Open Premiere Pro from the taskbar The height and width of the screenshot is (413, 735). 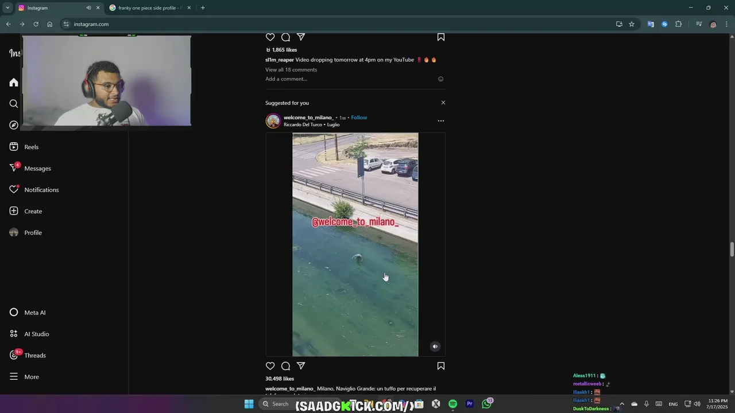click(x=470, y=404)
